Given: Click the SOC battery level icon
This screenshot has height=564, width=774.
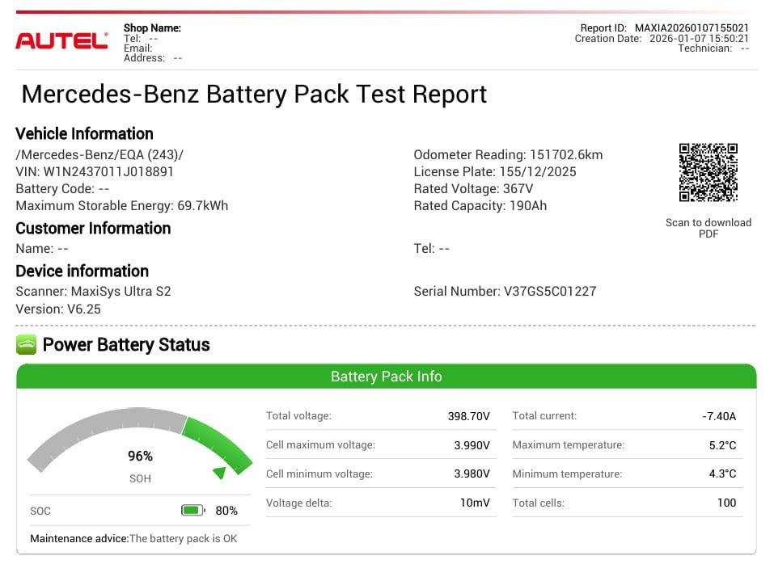Looking at the screenshot, I should point(192,511).
